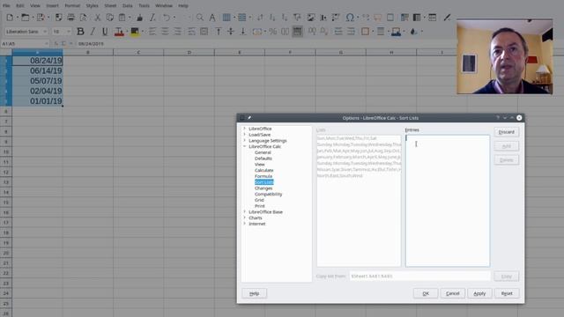Image resolution: width=564 pixels, height=317 pixels.
Task: Open the Font Name dropdown
Action: tap(45, 32)
